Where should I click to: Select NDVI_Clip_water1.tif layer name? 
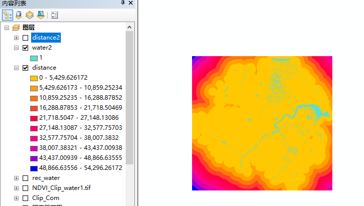pos(61,188)
